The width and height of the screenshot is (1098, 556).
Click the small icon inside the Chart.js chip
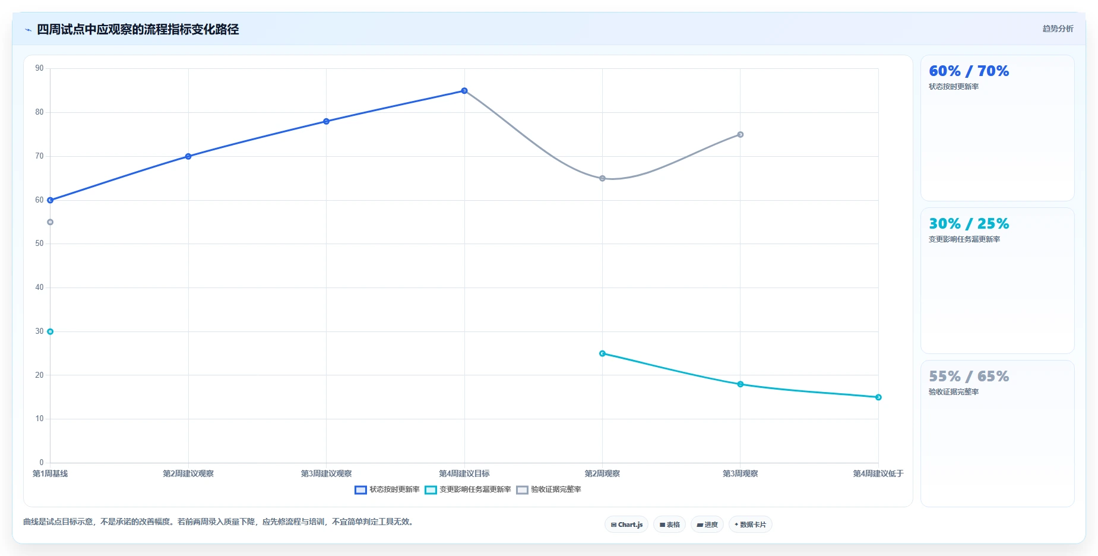(x=613, y=525)
